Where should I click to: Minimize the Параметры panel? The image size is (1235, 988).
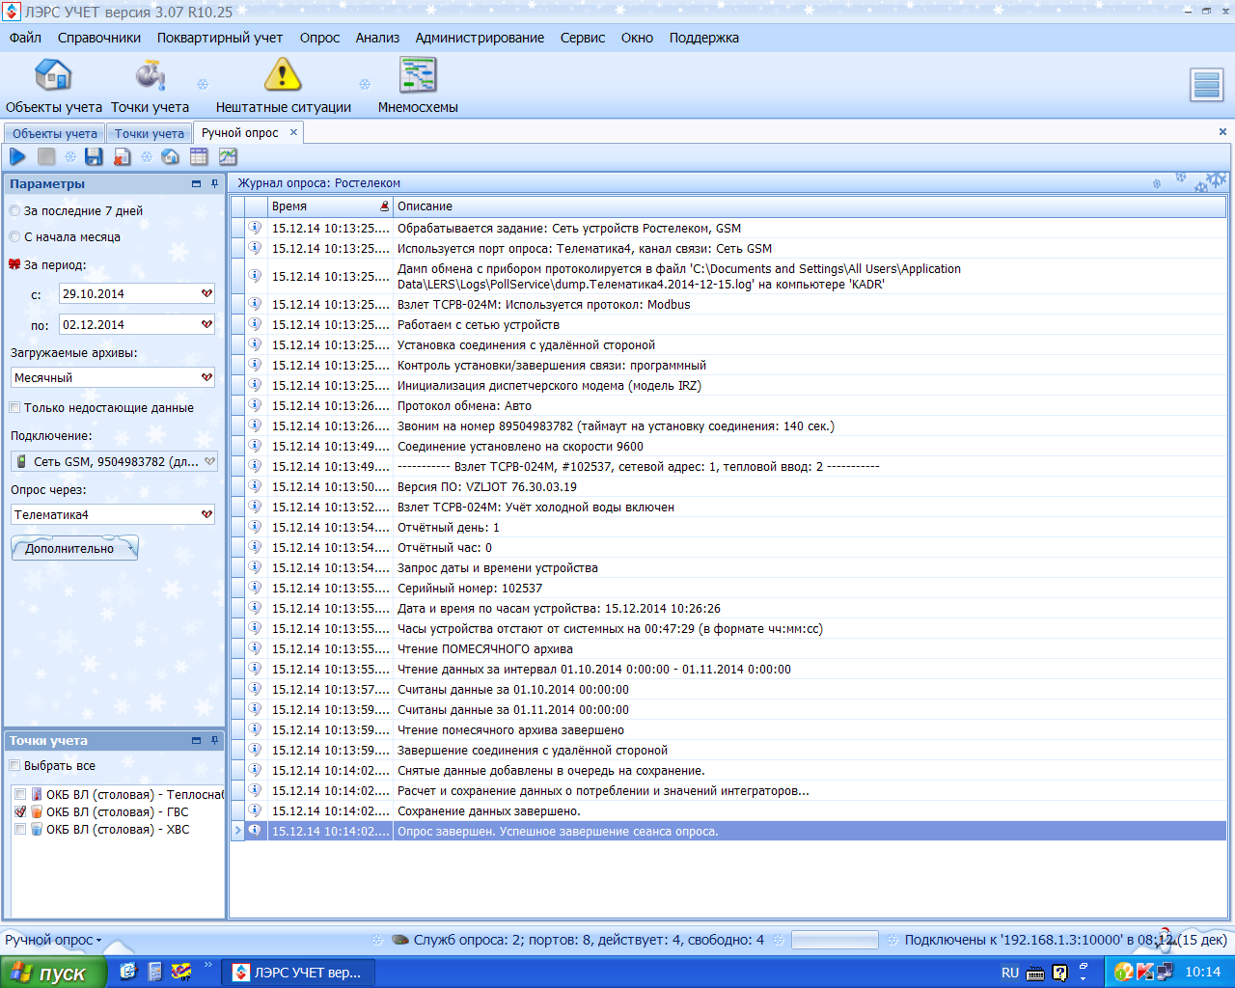pyautogui.click(x=197, y=183)
